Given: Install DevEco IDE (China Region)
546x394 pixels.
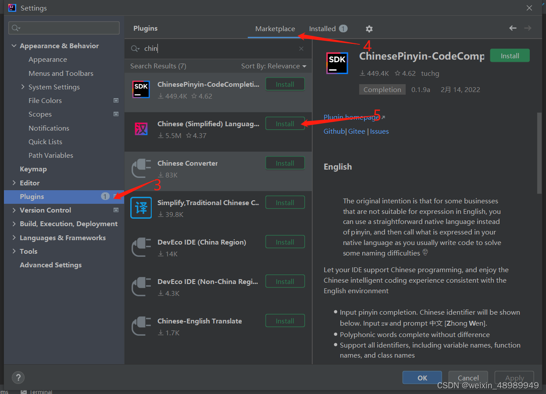Looking at the screenshot, I should coord(285,242).
